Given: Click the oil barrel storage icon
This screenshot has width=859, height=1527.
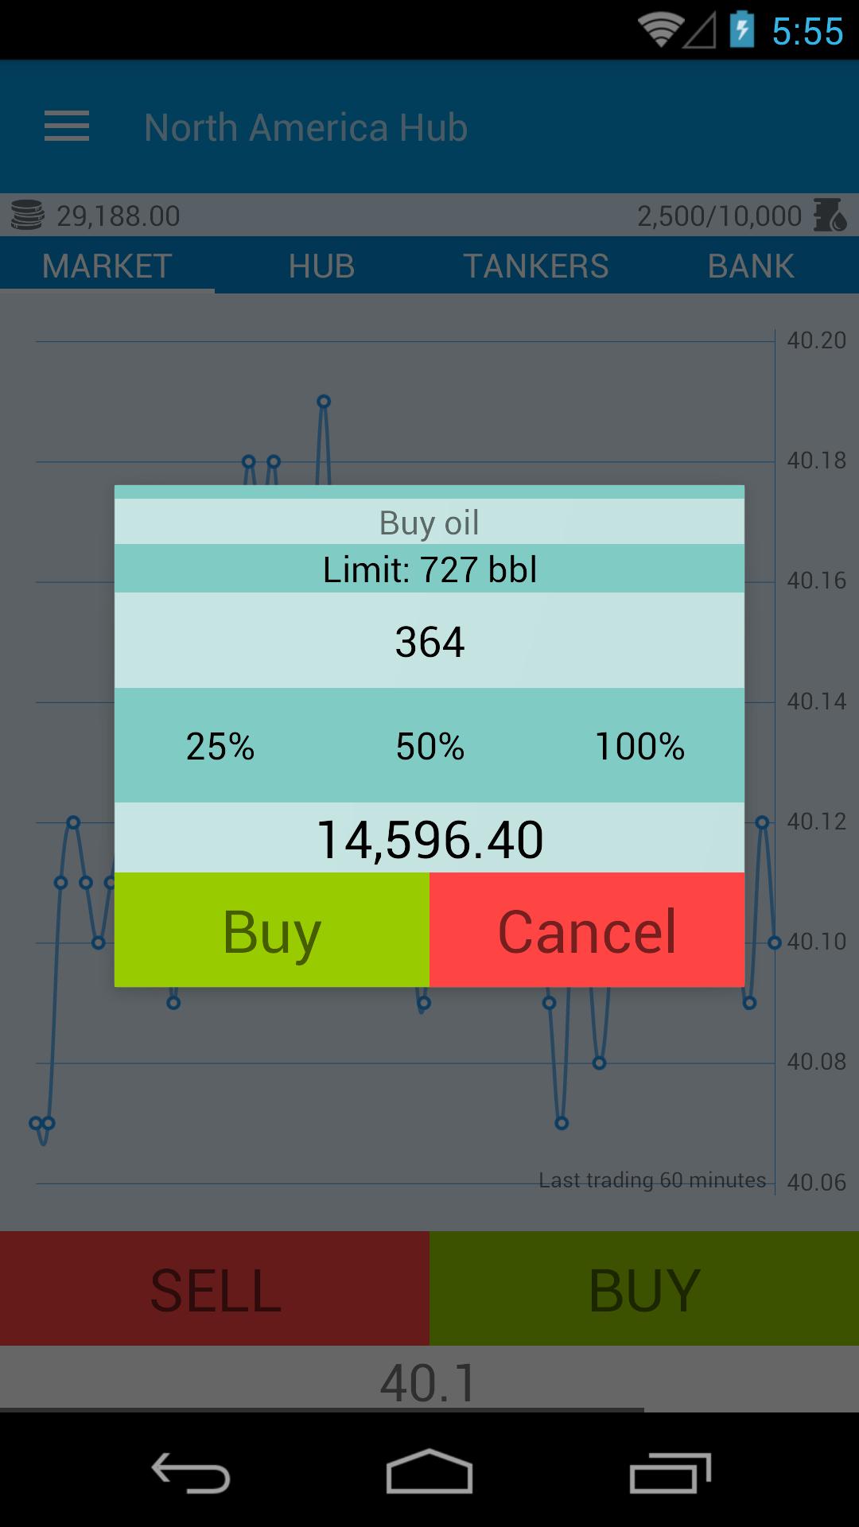Looking at the screenshot, I should (829, 215).
